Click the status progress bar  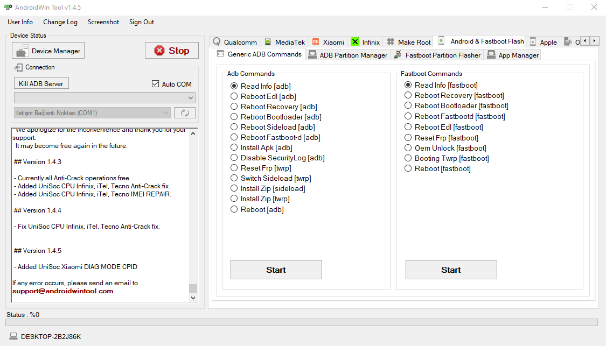coord(301,322)
